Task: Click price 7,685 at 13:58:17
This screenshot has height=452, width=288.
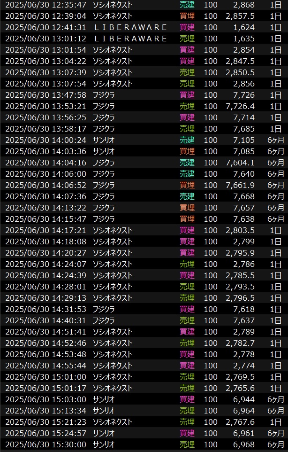Action: coord(244,129)
